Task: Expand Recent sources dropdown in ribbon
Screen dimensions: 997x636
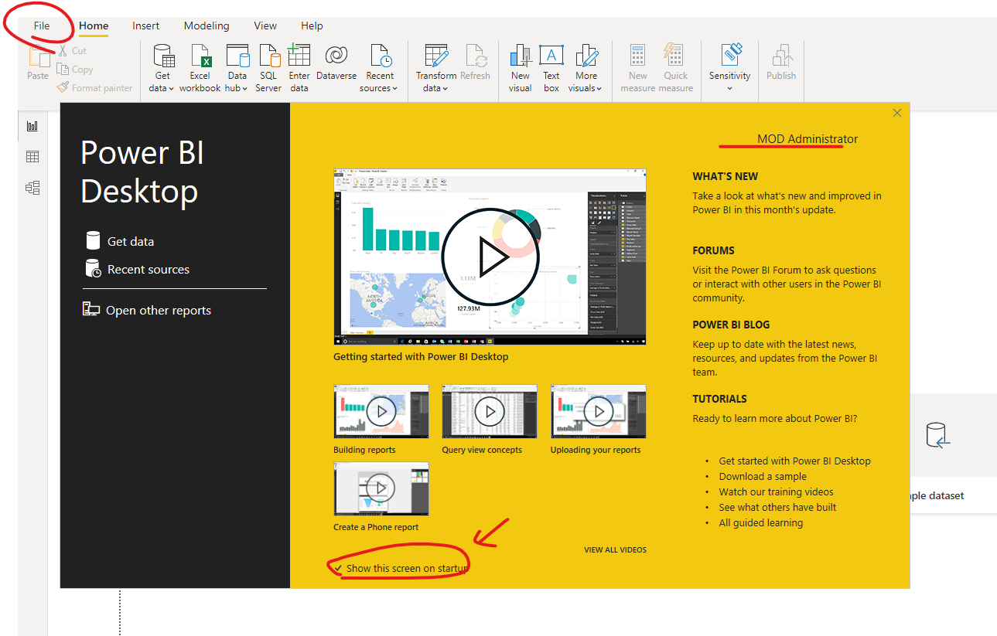Action: coord(380,68)
